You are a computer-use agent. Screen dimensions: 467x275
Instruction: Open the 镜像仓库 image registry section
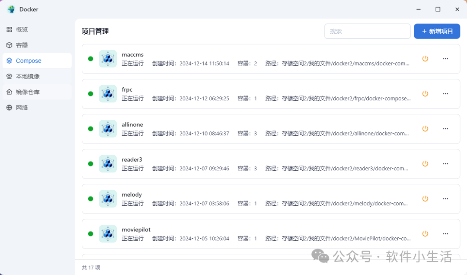pos(37,92)
